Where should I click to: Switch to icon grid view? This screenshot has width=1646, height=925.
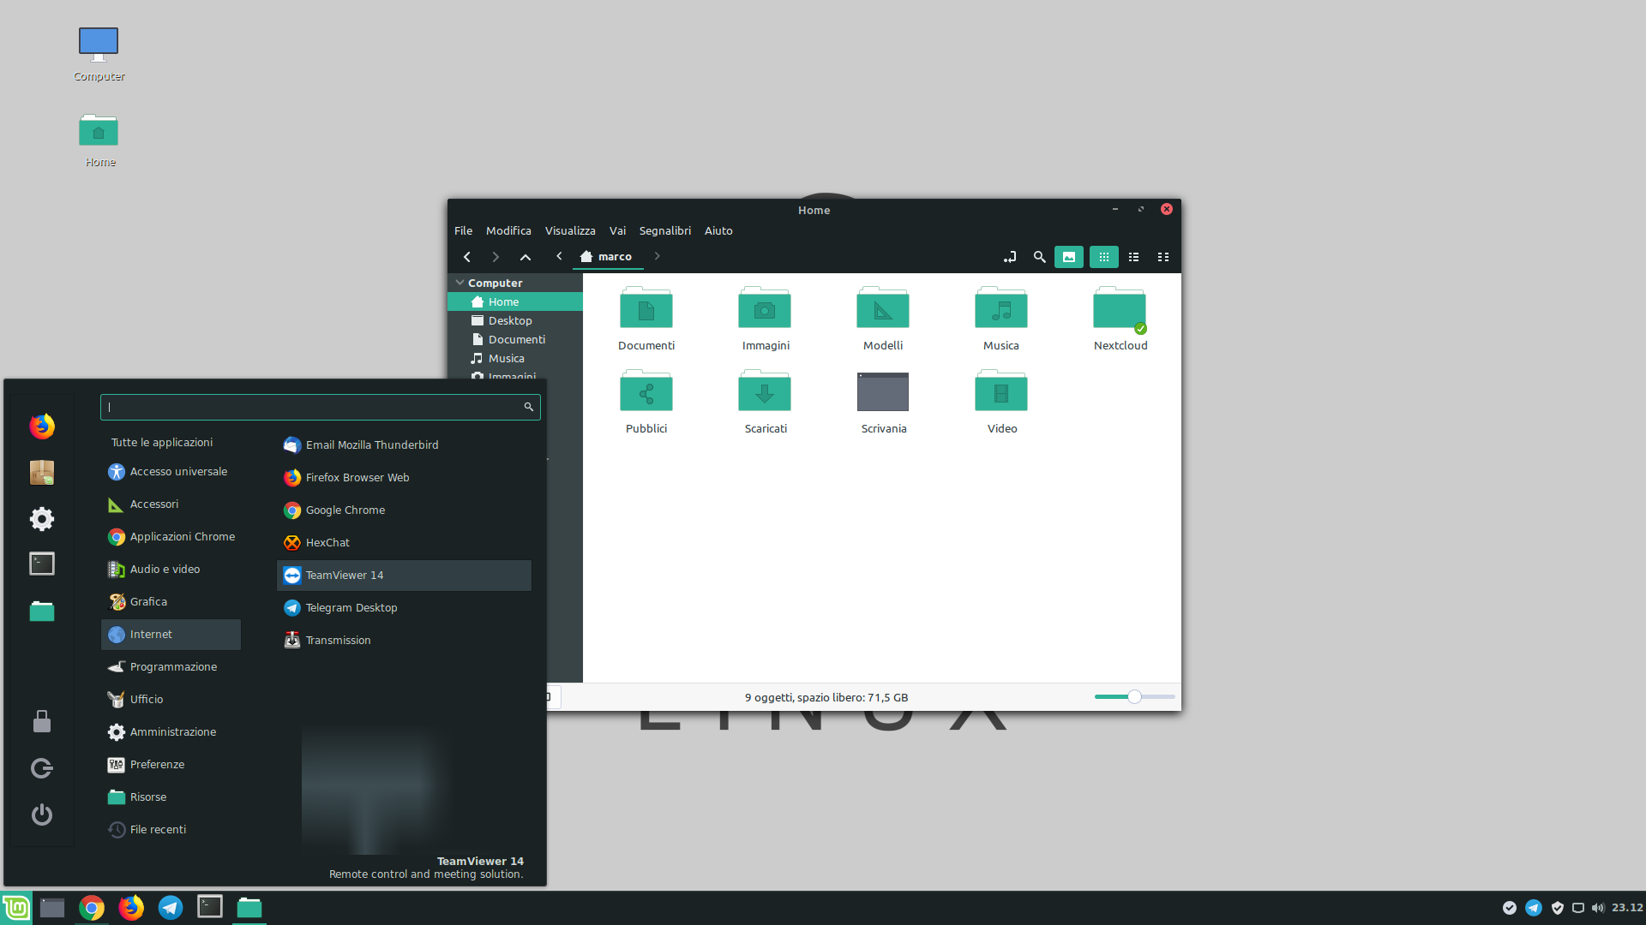pyautogui.click(x=1103, y=257)
